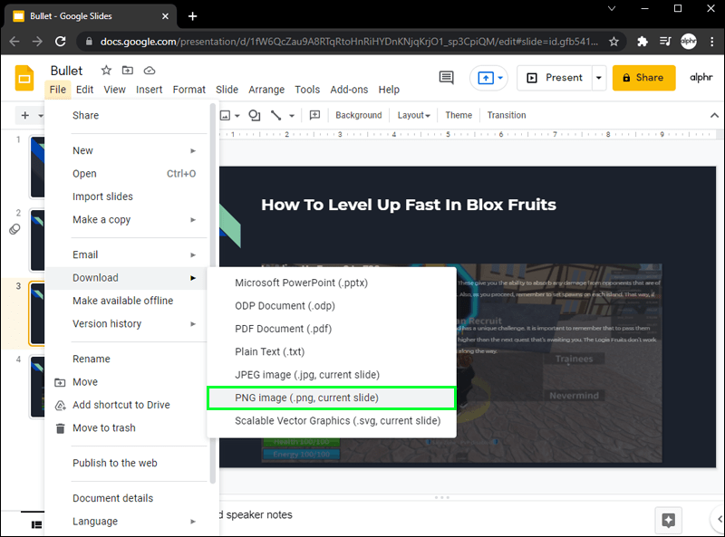725x537 pixels.
Task: Expand the Make a copy submenu
Action: (193, 219)
